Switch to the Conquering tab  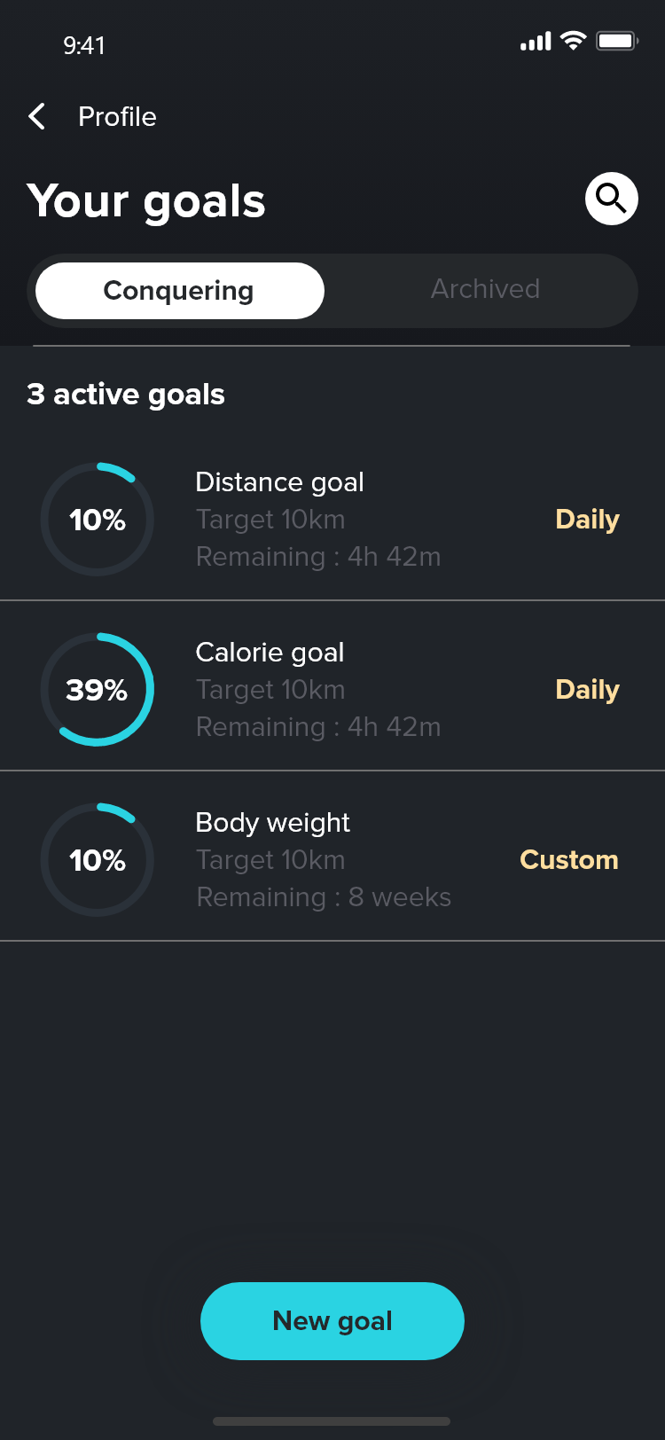click(179, 291)
